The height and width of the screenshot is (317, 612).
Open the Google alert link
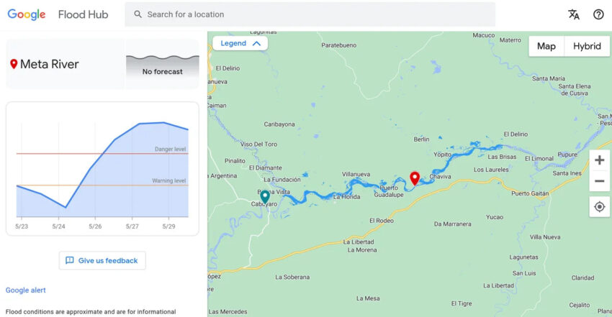click(26, 290)
